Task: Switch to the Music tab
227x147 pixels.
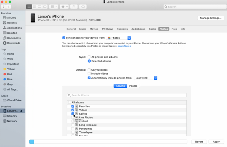Action: coord(83,29)
